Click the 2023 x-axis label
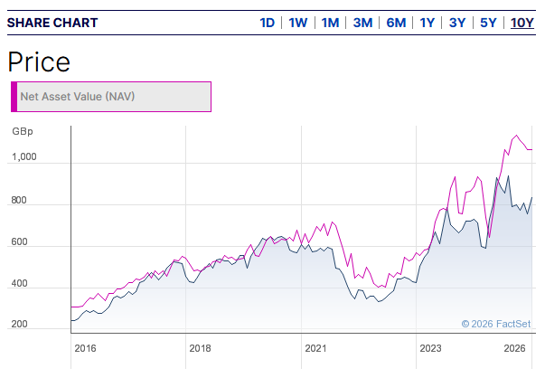 click(430, 348)
